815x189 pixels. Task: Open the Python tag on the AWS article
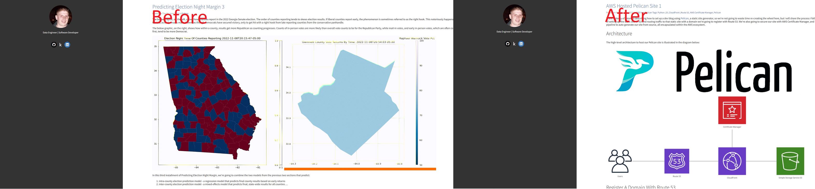point(661,13)
